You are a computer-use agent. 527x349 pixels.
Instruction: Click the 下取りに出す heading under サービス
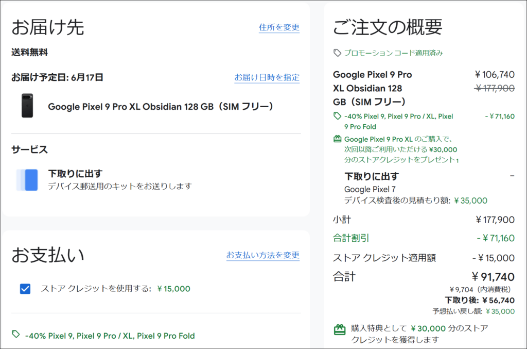[75, 174]
